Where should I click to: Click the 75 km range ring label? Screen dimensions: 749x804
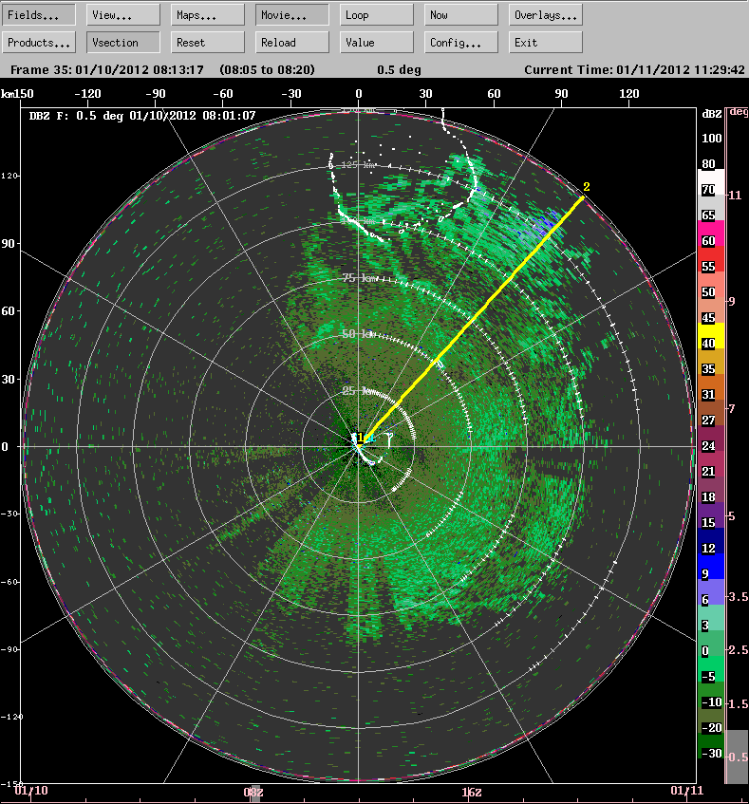(360, 278)
